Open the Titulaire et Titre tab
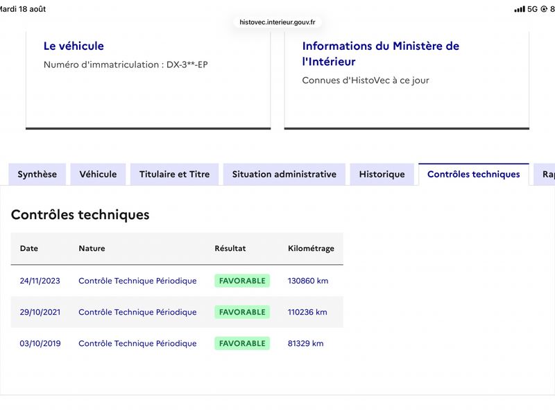 pos(175,174)
